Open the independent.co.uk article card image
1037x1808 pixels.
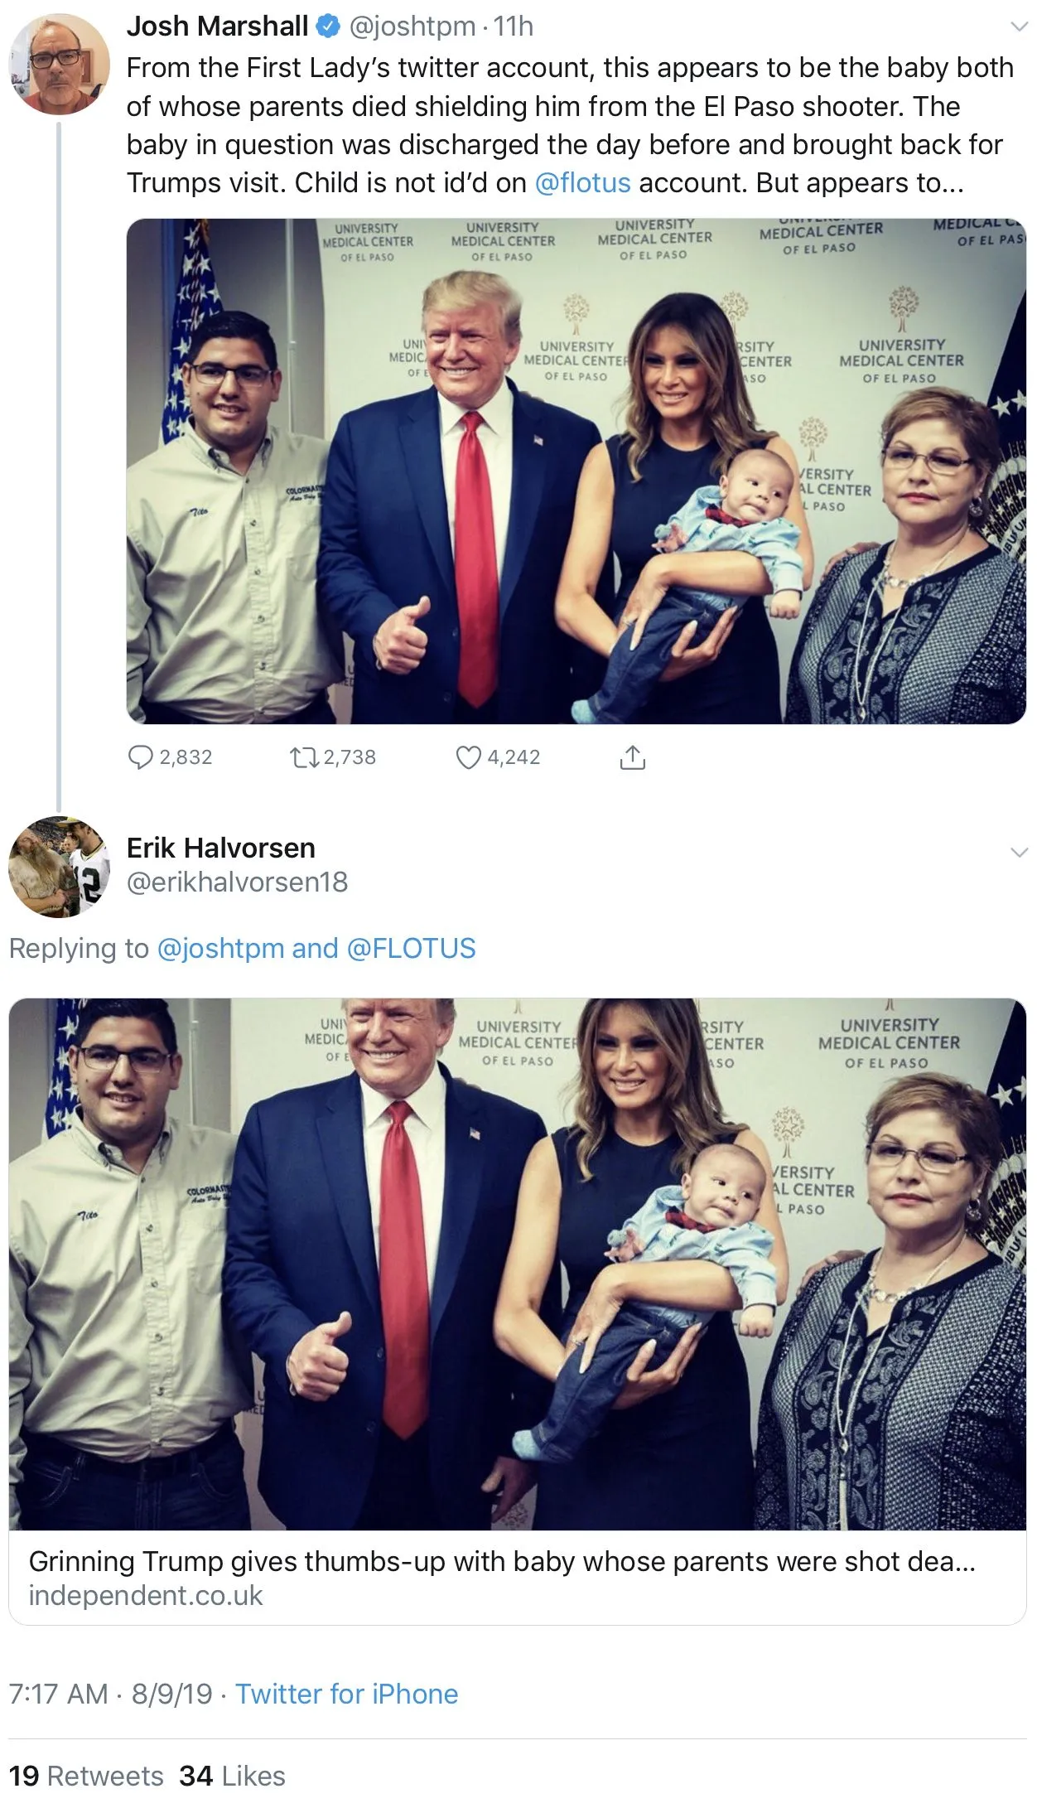tap(517, 1264)
